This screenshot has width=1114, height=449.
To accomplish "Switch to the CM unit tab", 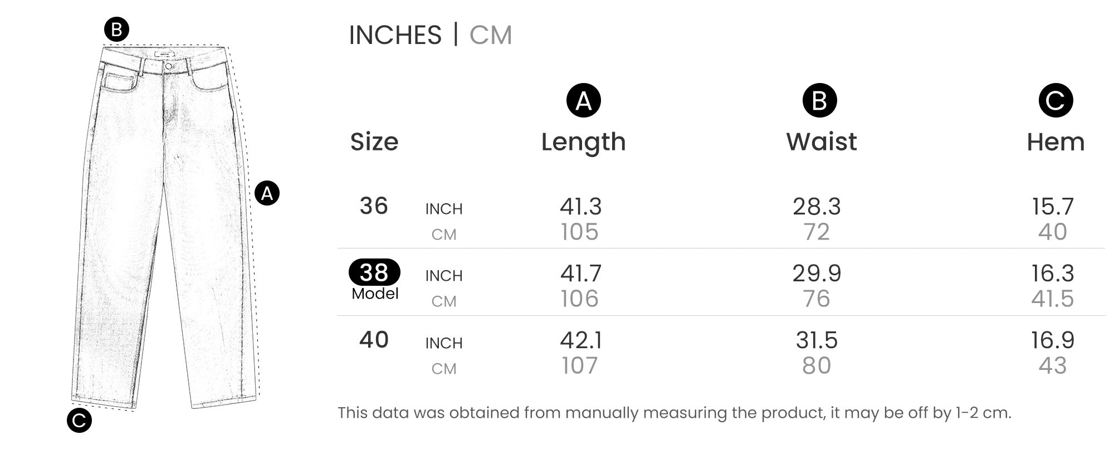I will pos(490,35).
